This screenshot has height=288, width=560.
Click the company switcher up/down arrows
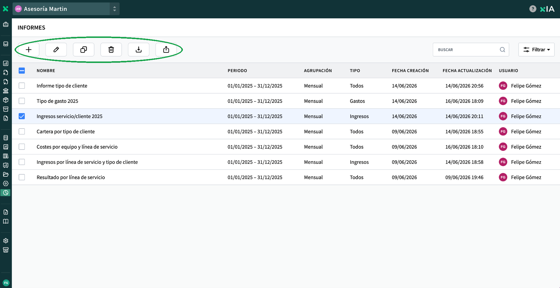(x=115, y=9)
